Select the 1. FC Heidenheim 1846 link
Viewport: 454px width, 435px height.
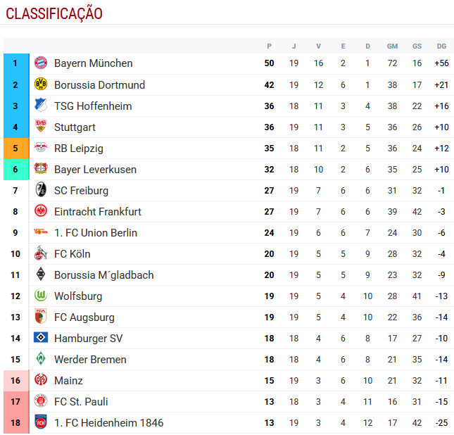coord(108,423)
